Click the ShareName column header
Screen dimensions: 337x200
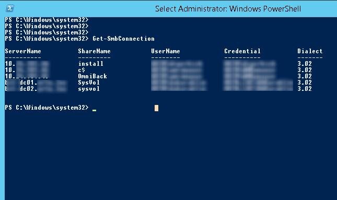pyautogui.click(x=94, y=51)
